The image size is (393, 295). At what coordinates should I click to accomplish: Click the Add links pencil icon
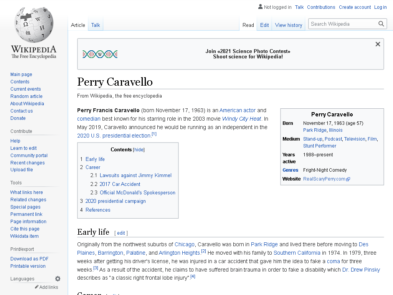(x=36, y=287)
